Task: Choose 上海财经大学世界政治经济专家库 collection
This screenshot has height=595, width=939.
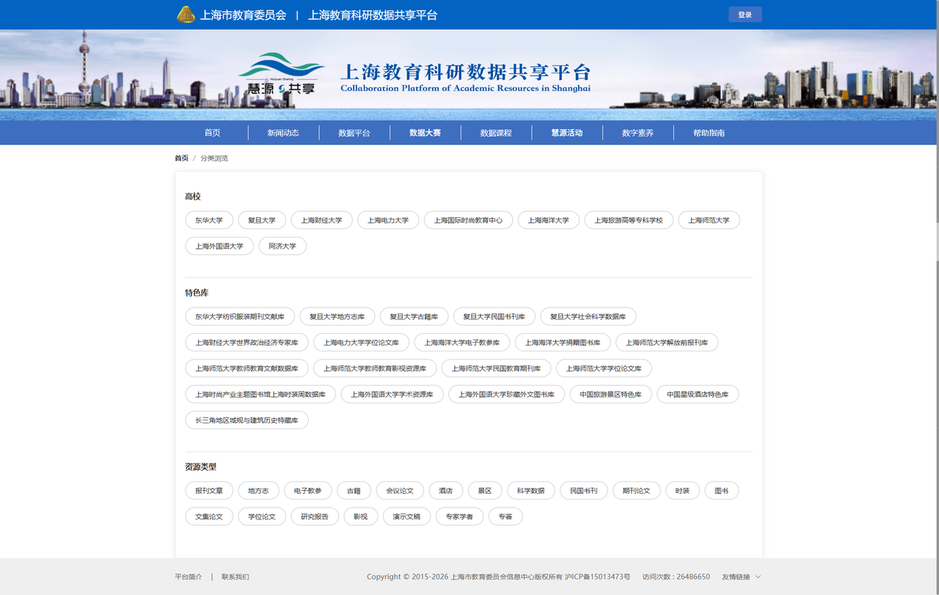Action: pos(246,342)
